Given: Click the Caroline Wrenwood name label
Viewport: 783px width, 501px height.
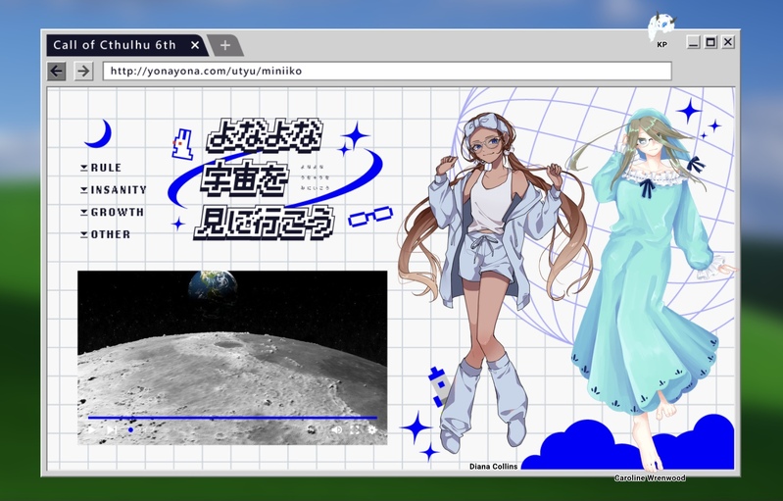Looking at the screenshot, I should (650, 478).
